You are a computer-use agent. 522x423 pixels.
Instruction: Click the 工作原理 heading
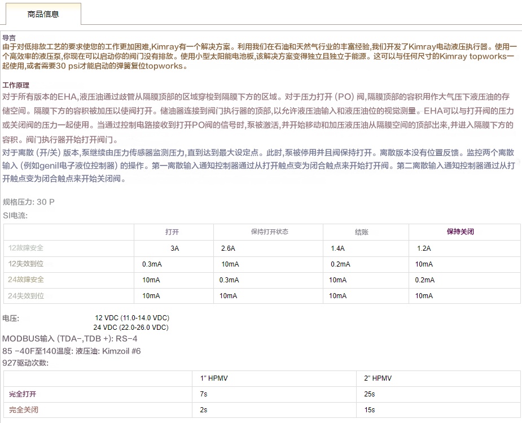coord(16,85)
